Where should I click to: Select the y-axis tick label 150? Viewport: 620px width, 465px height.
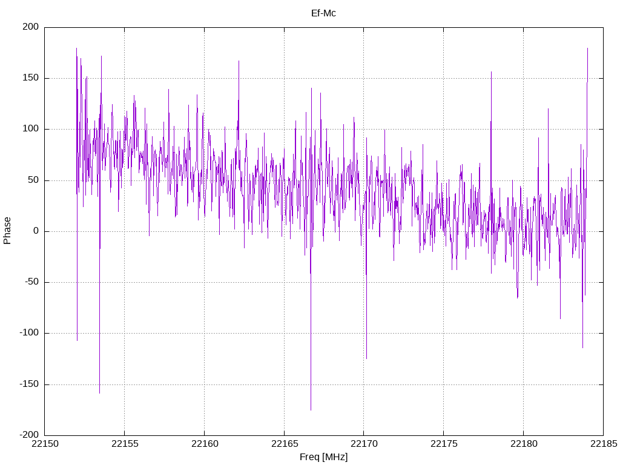tap(31, 78)
